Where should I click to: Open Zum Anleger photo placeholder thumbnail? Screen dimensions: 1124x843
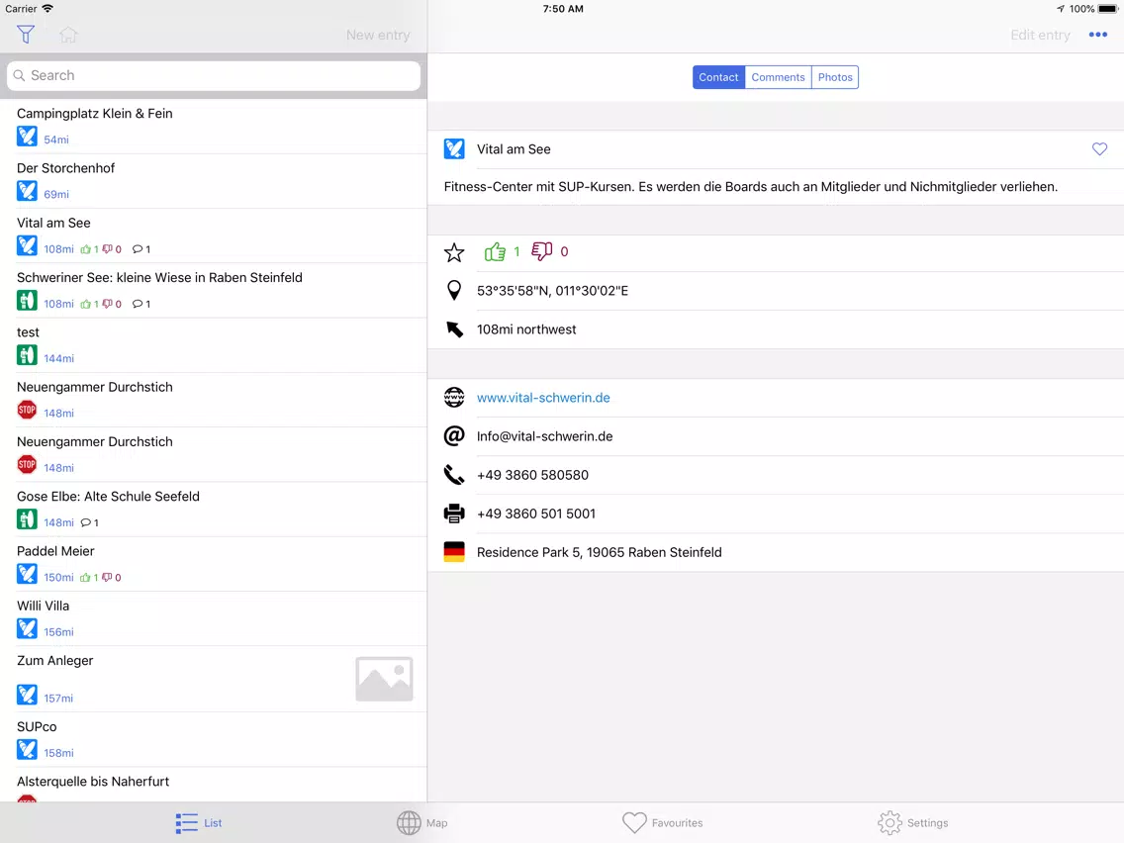pos(384,679)
